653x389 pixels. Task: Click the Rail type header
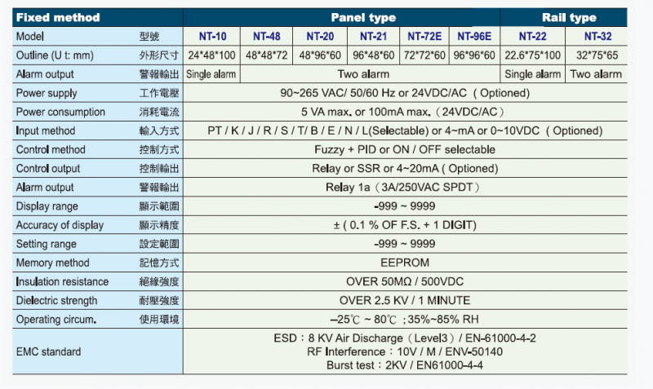click(569, 17)
